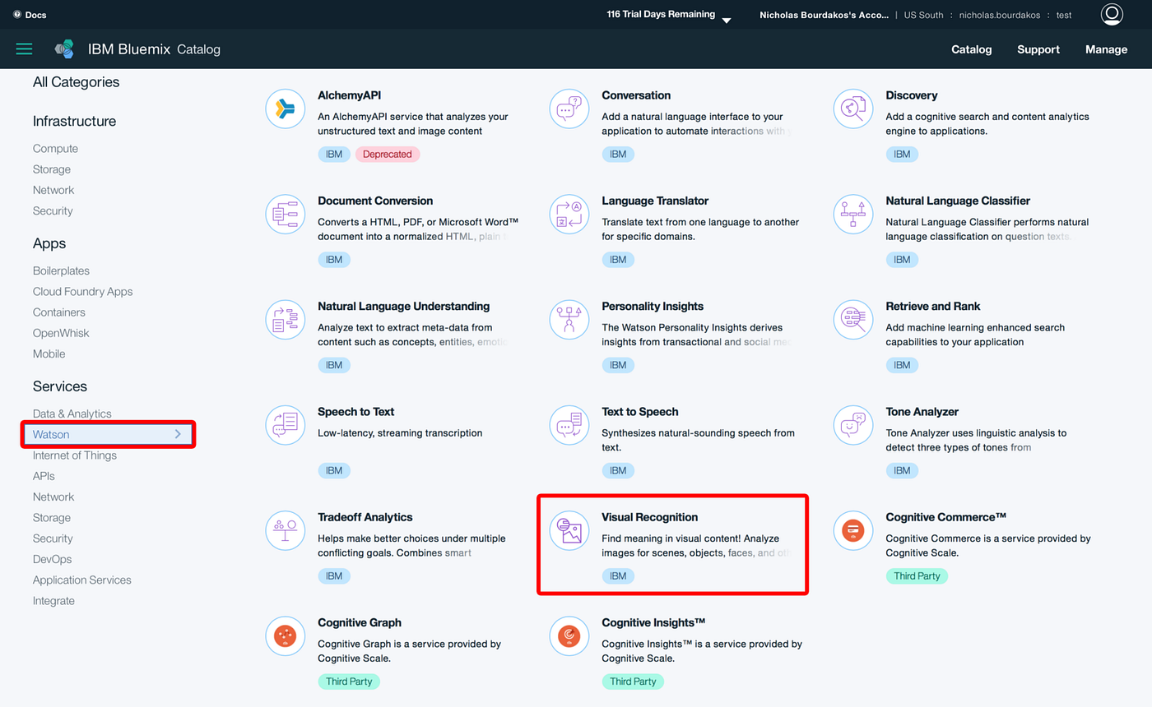Click the Docs icon in top bar
The height and width of the screenshot is (707, 1152).
click(17, 15)
